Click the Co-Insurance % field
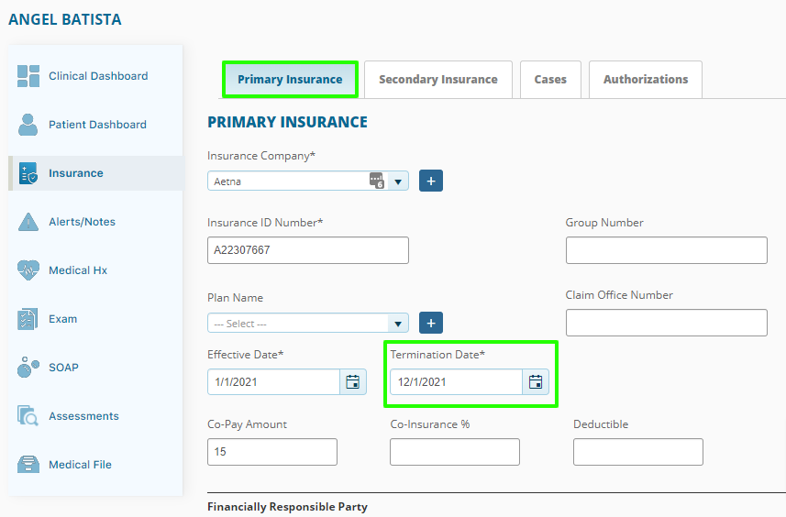 pos(455,452)
